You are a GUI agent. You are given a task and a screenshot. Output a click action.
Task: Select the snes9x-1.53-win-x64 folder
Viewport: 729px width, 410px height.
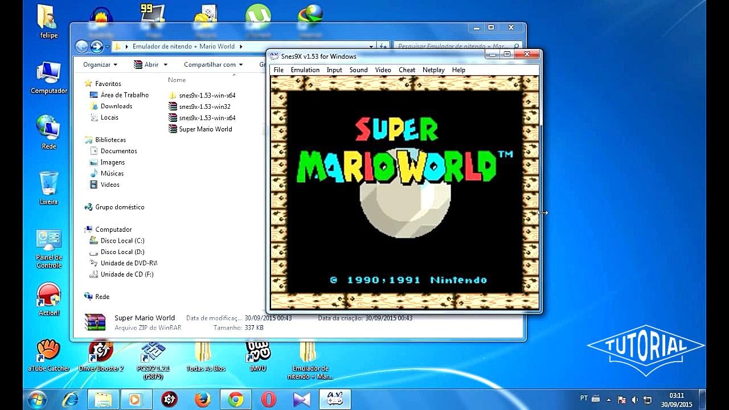tap(202, 96)
